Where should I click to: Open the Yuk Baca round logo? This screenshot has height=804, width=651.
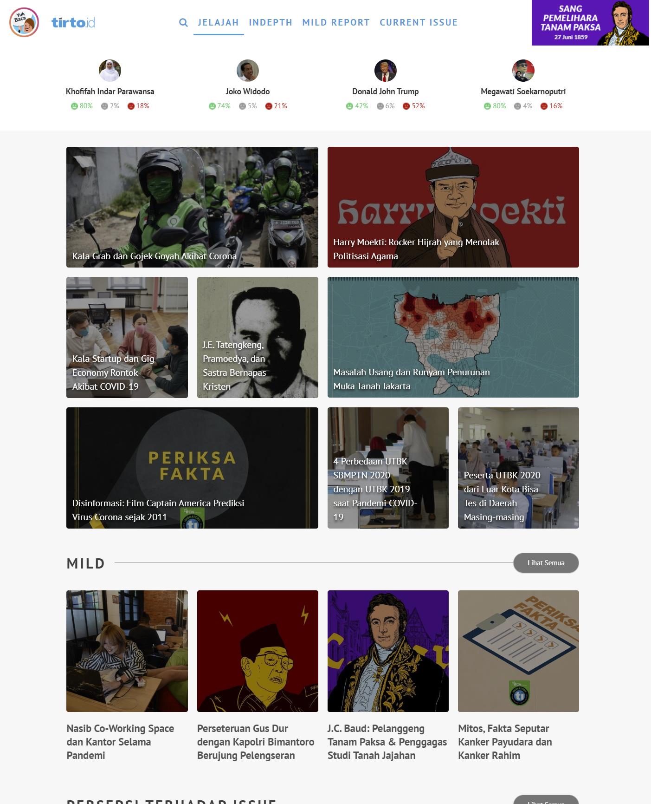[x=24, y=22]
